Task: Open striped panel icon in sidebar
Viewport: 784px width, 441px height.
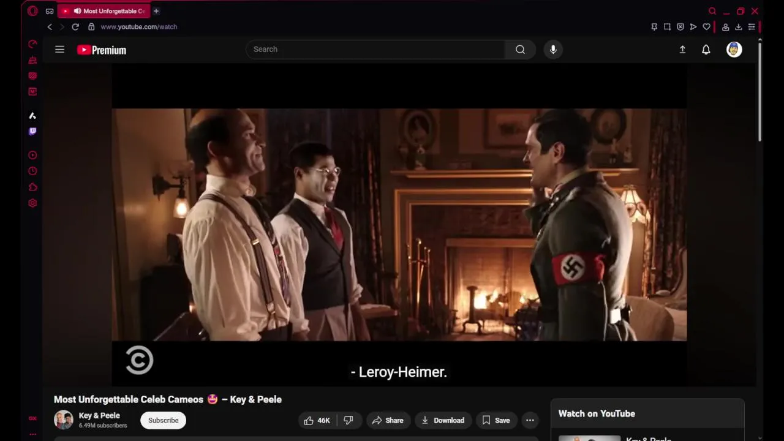Action: point(32,76)
